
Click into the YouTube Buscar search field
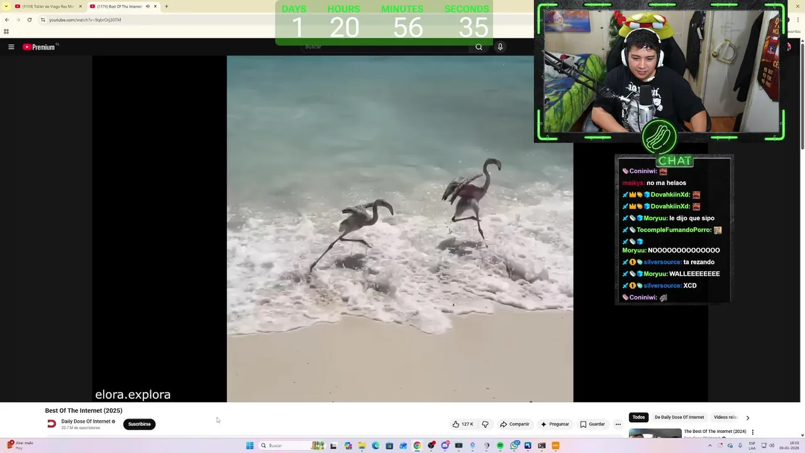pos(384,47)
